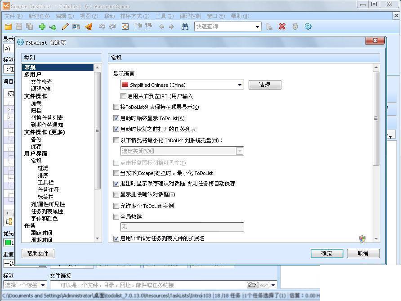This screenshot has height=301, width=401.
Task: Click the 帮助文件 button
Action: point(38,254)
